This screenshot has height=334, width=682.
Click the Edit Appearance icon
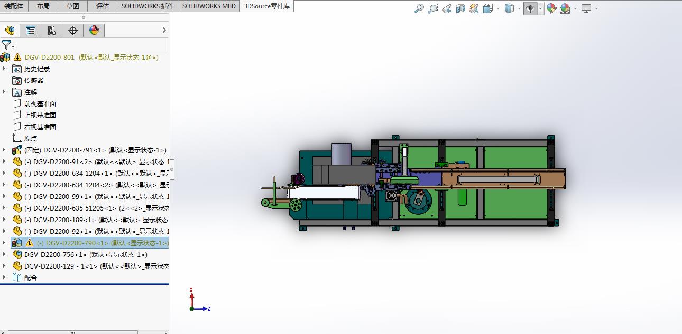pyautogui.click(x=551, y=8)
